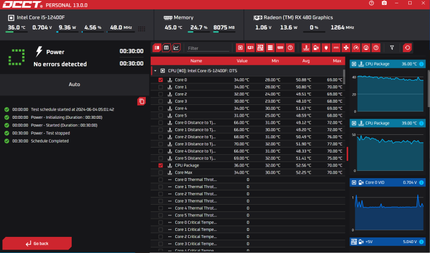Copy the test log to clipboard
The image size is (430, 253).
click(x=141, y=101)
